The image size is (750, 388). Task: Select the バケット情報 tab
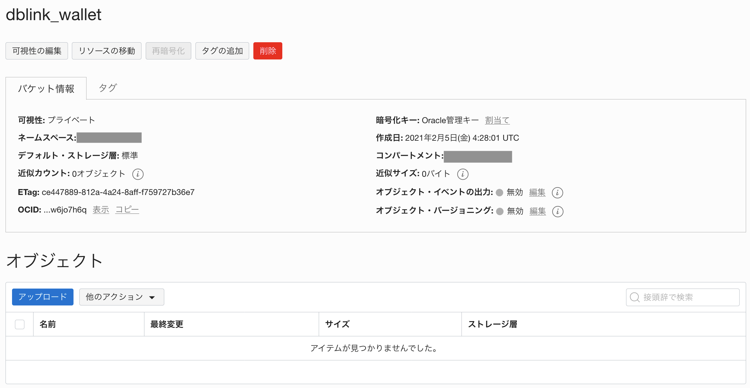point(46,88)
